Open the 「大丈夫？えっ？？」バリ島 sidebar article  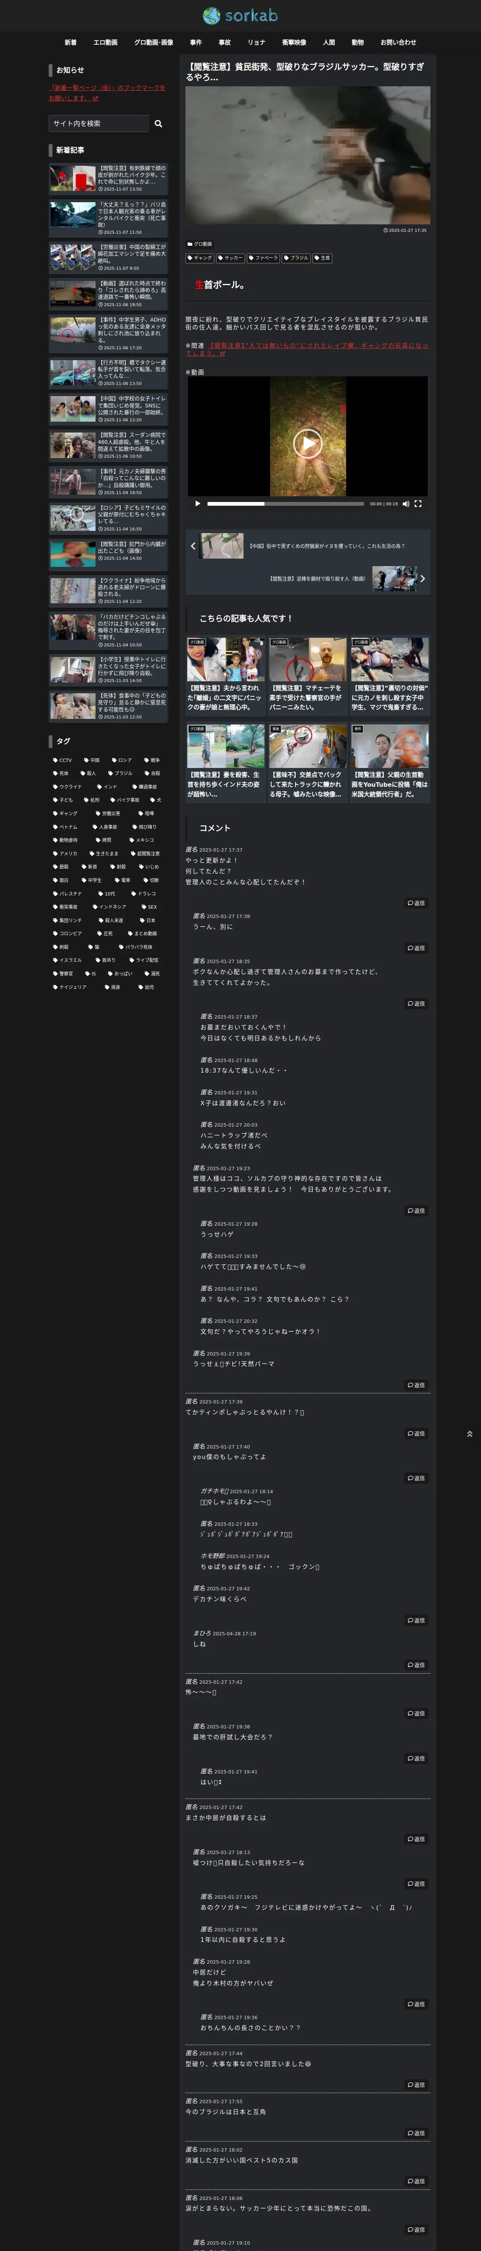[108, 218]
